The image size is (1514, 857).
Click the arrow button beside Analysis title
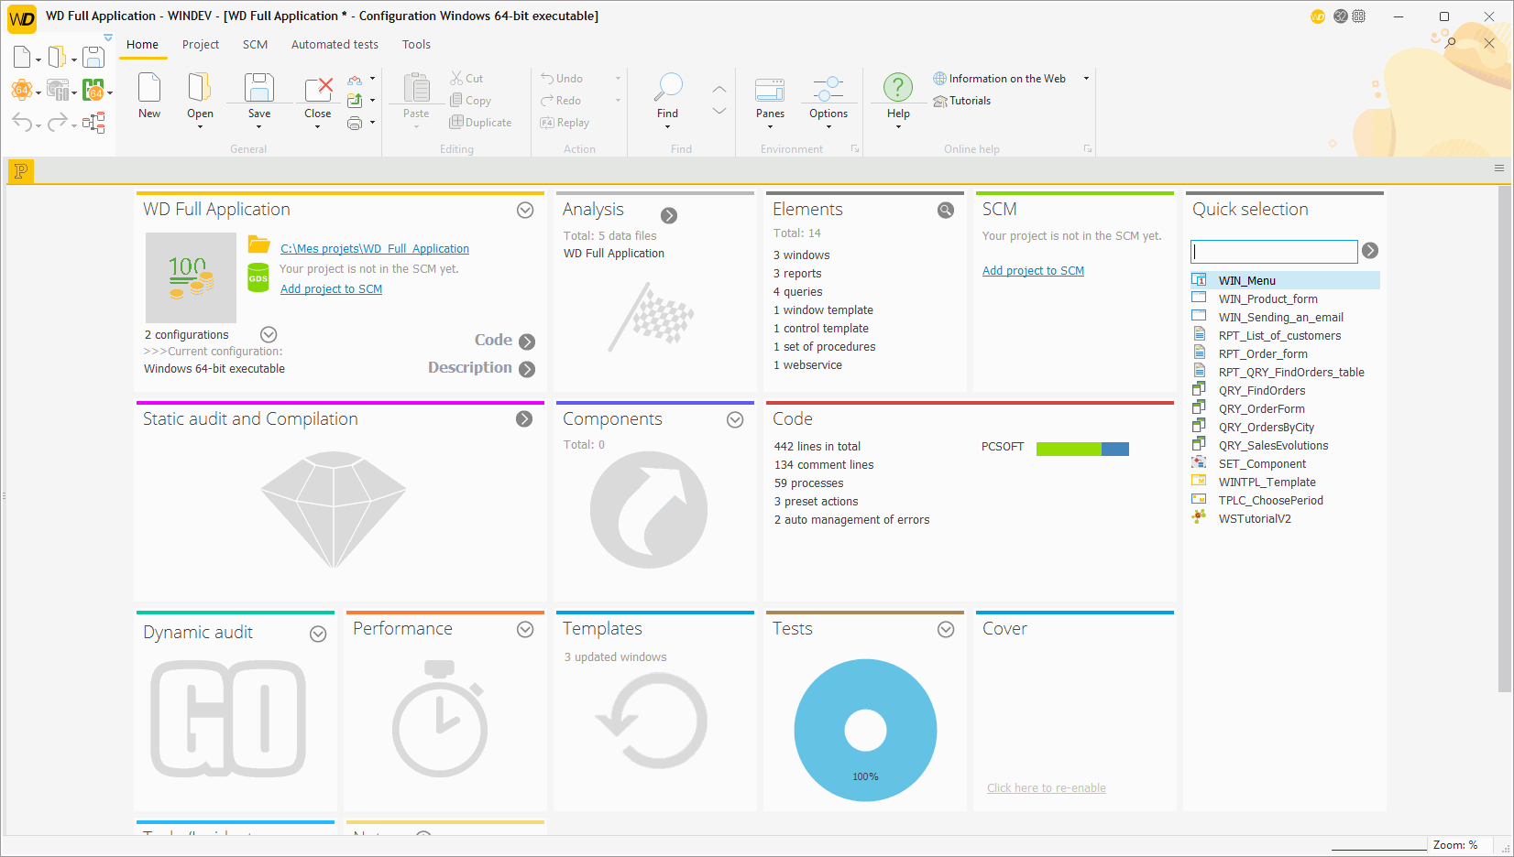669,215
